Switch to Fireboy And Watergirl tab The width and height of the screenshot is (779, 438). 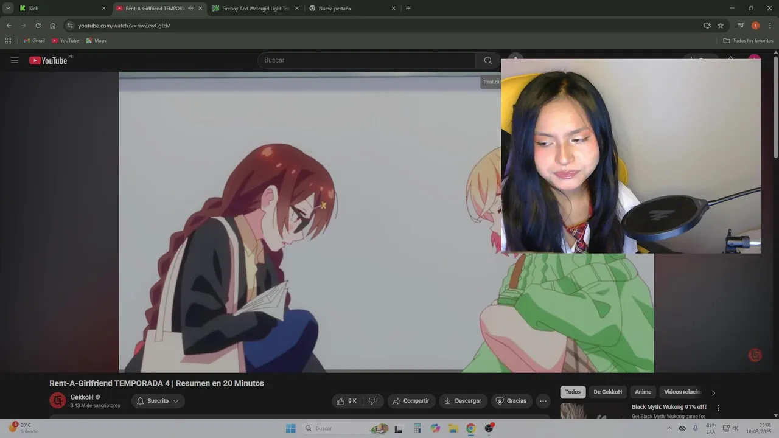[x=255, y=9]
